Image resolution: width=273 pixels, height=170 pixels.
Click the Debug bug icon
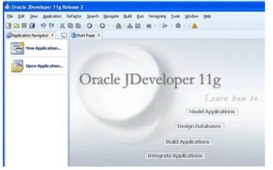click(x=178, y=26)
